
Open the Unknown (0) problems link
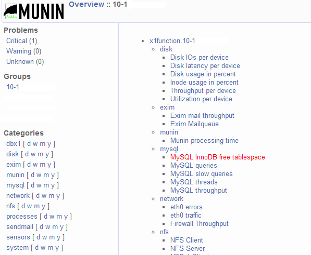(x=25, y=62)
